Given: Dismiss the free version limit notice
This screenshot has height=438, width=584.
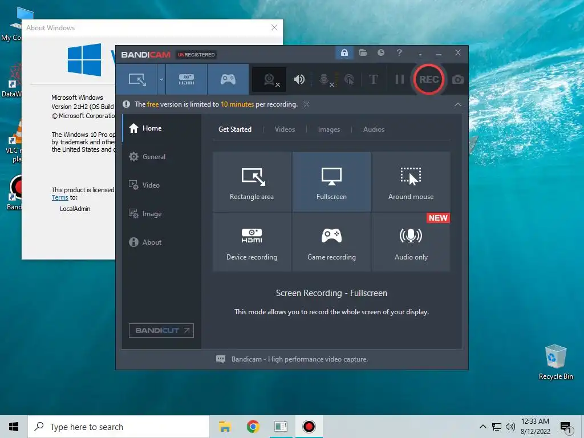Looking at the screenshot, I should pos(306,104).
